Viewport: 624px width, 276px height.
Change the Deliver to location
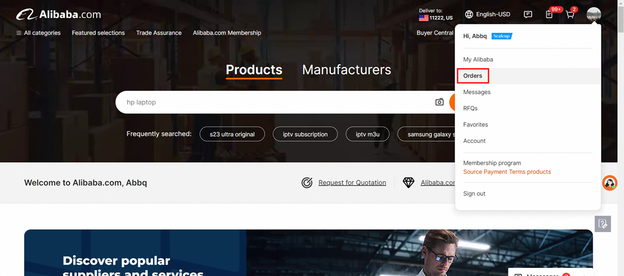[436, 14]
